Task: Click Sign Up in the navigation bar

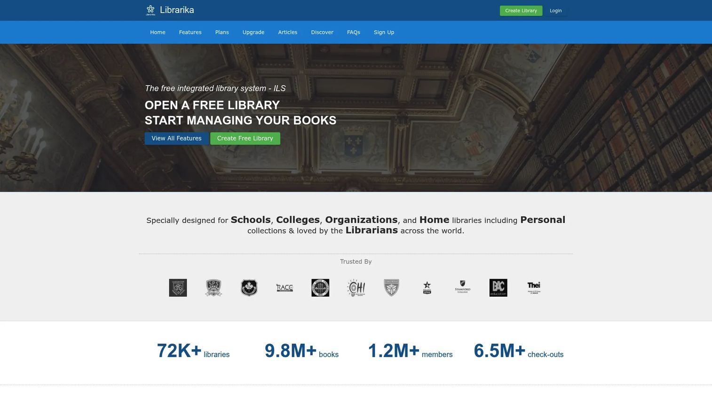Action: pyautogui.click(x=384, y=32)
